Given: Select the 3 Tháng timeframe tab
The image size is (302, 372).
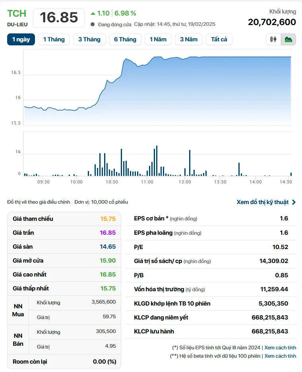Looking at the screenshot, I should [89, 39].
